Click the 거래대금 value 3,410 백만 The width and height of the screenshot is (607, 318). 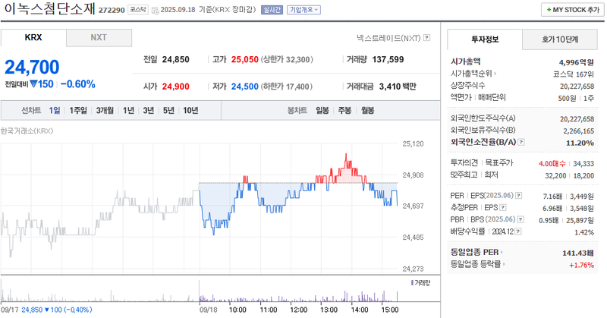pyautogui.click(x=398, y=87)
